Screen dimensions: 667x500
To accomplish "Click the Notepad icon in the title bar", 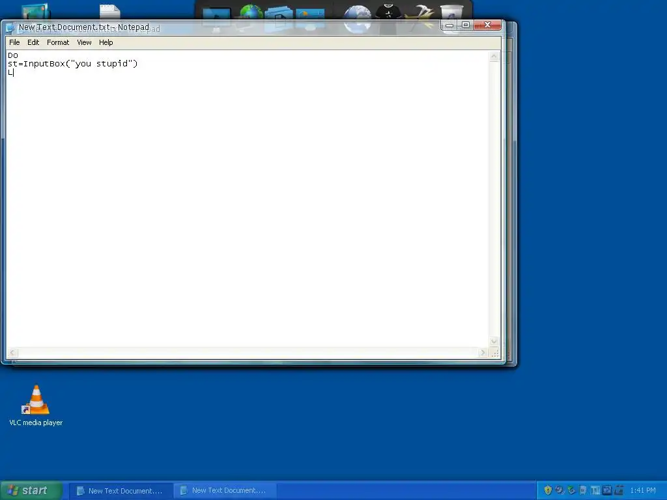I will point(10,28).
